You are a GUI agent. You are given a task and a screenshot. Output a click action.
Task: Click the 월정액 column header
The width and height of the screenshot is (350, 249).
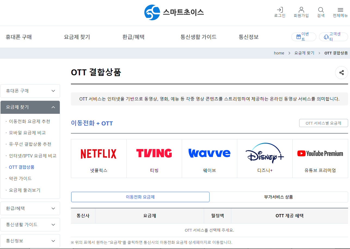tap(218, 216)
